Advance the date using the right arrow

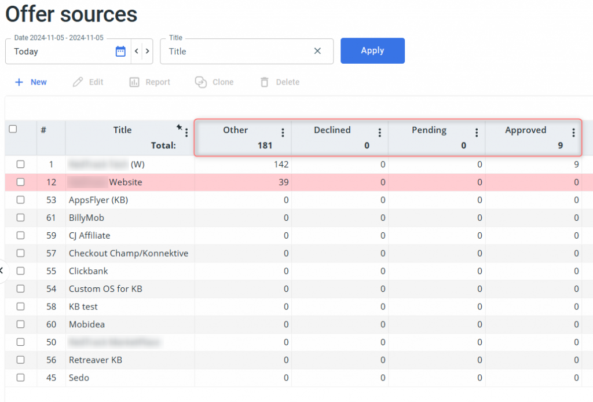[x=147, y=51]
